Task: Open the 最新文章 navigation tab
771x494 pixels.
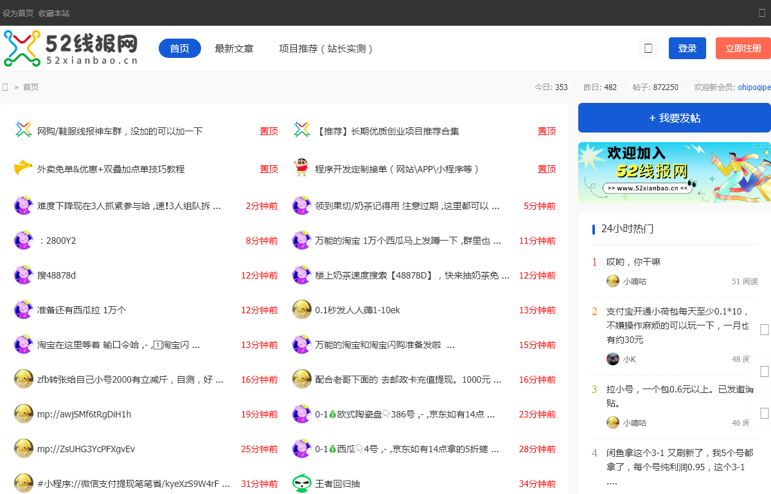Action: [234, 48]
